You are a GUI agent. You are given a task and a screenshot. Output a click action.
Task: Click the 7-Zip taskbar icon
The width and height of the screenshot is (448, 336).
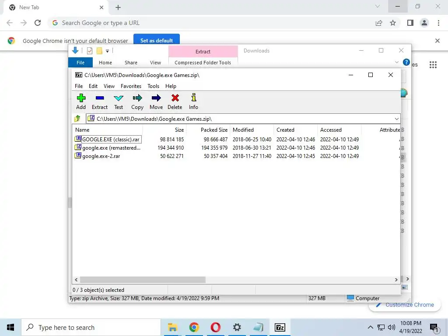click(280, 327)
